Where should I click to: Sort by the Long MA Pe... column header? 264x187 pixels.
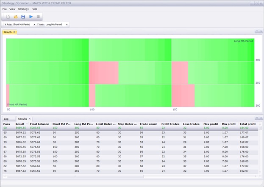pyautogui.click(x=83, y=124)
